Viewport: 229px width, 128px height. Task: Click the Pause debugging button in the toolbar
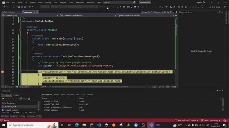coord(135,7)
